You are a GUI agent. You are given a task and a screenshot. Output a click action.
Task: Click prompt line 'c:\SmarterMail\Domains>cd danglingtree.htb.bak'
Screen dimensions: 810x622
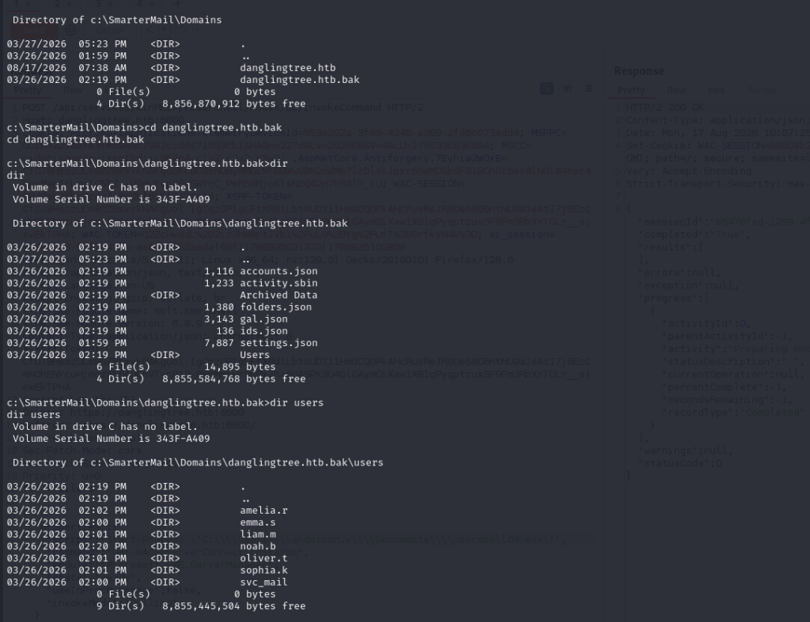(144, 127)
